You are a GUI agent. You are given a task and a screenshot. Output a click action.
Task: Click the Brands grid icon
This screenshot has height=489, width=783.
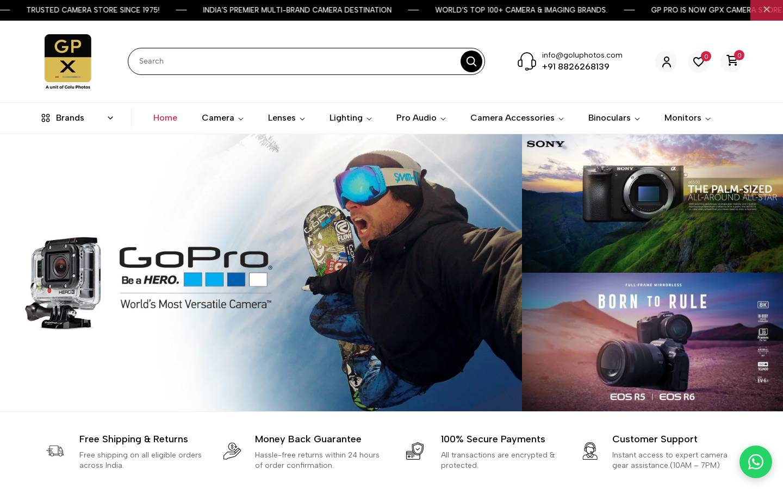(x=46, y=118)
